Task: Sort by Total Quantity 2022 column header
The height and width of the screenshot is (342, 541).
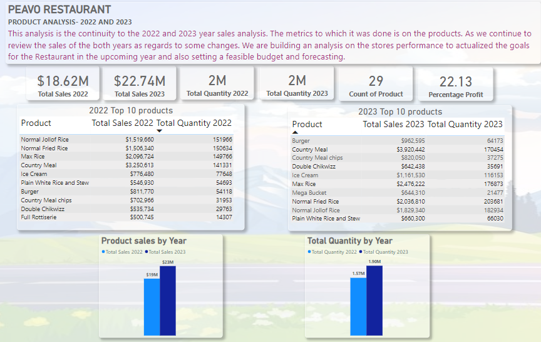Action: coord(194,123)
